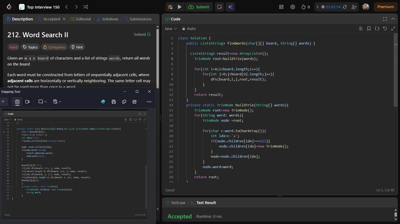Click the snip preview thumbnail
This screenshot has width=400, height=224.
(75, 164)
